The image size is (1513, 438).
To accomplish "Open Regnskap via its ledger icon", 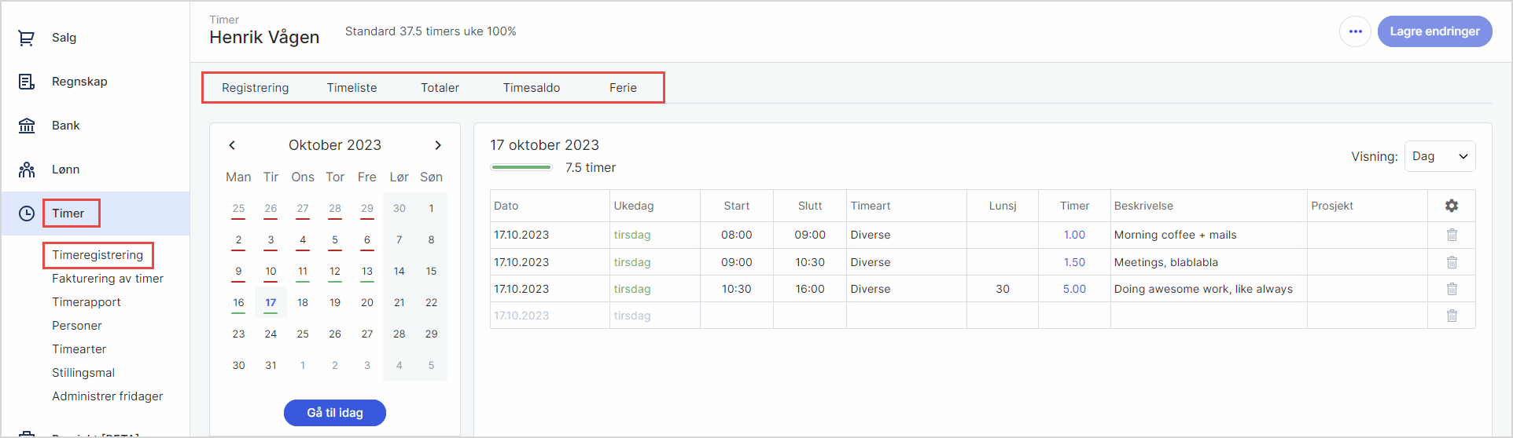I will coord(27,82).
